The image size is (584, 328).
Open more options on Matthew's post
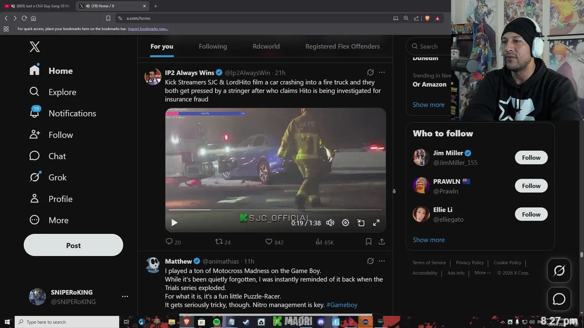pos(382,261)
